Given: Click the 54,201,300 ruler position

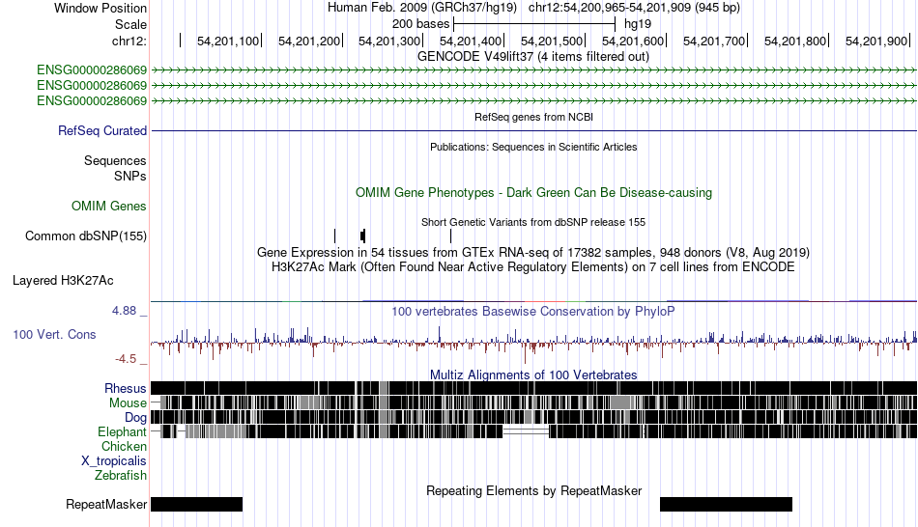Looking at the screenshot, I should tap(390, 41).
